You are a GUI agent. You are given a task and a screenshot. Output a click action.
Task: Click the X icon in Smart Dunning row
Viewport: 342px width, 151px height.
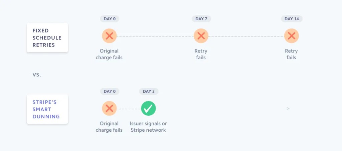(109, 108)
